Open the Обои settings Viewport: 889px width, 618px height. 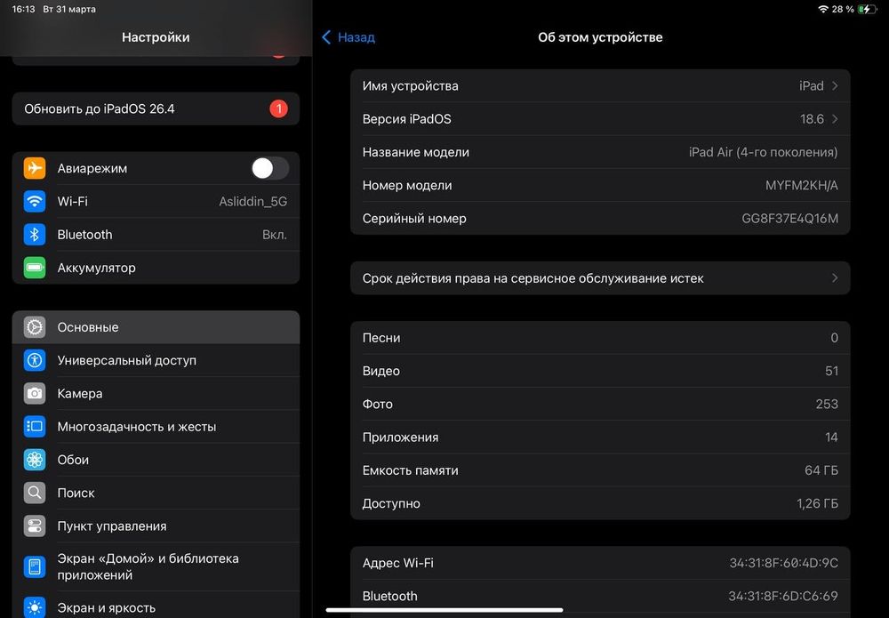pos(156,460)
